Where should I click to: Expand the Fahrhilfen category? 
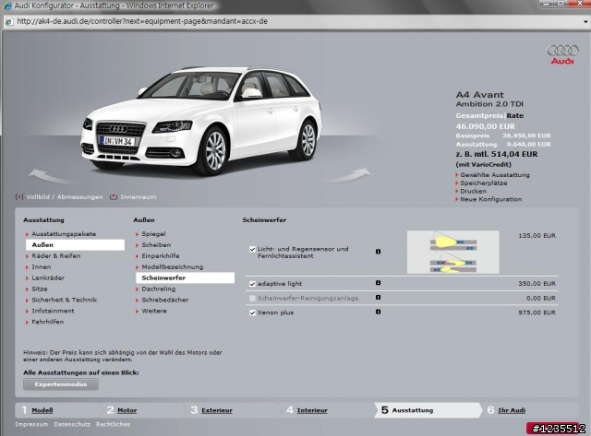(x=47, y=322)
